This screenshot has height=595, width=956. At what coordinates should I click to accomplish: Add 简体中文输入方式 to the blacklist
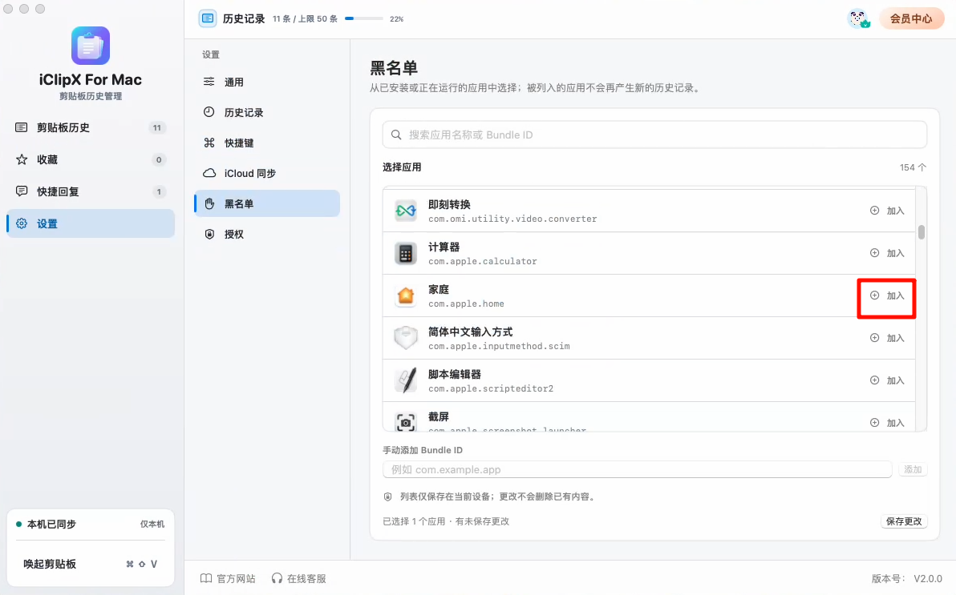887,338
